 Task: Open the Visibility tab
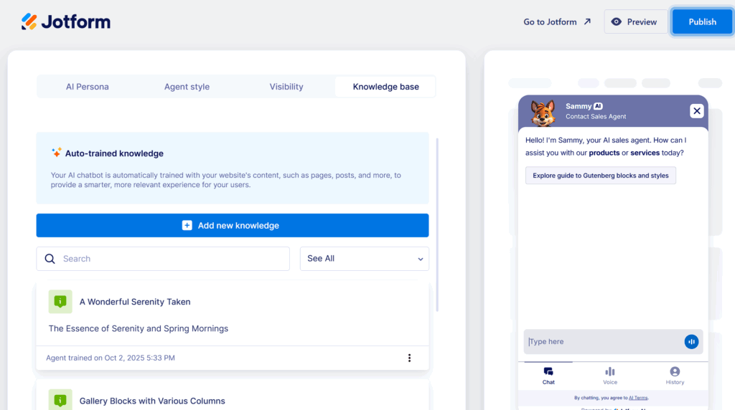click(x=286, y=87)
